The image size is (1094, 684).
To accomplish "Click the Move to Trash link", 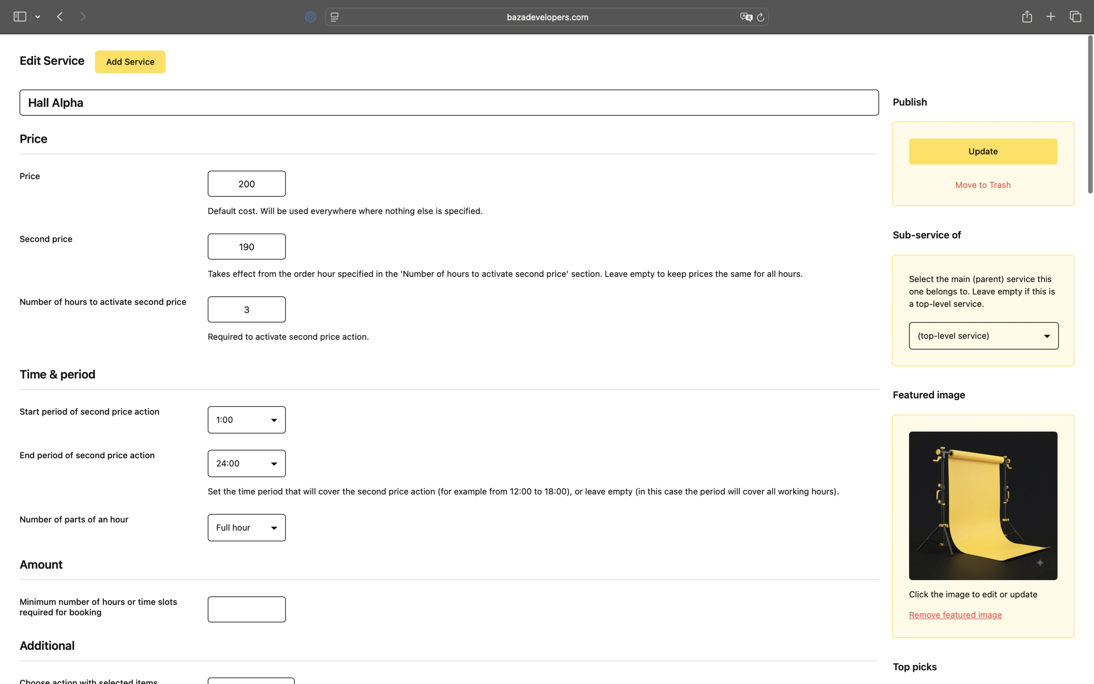I will click(x=983, y=185).
